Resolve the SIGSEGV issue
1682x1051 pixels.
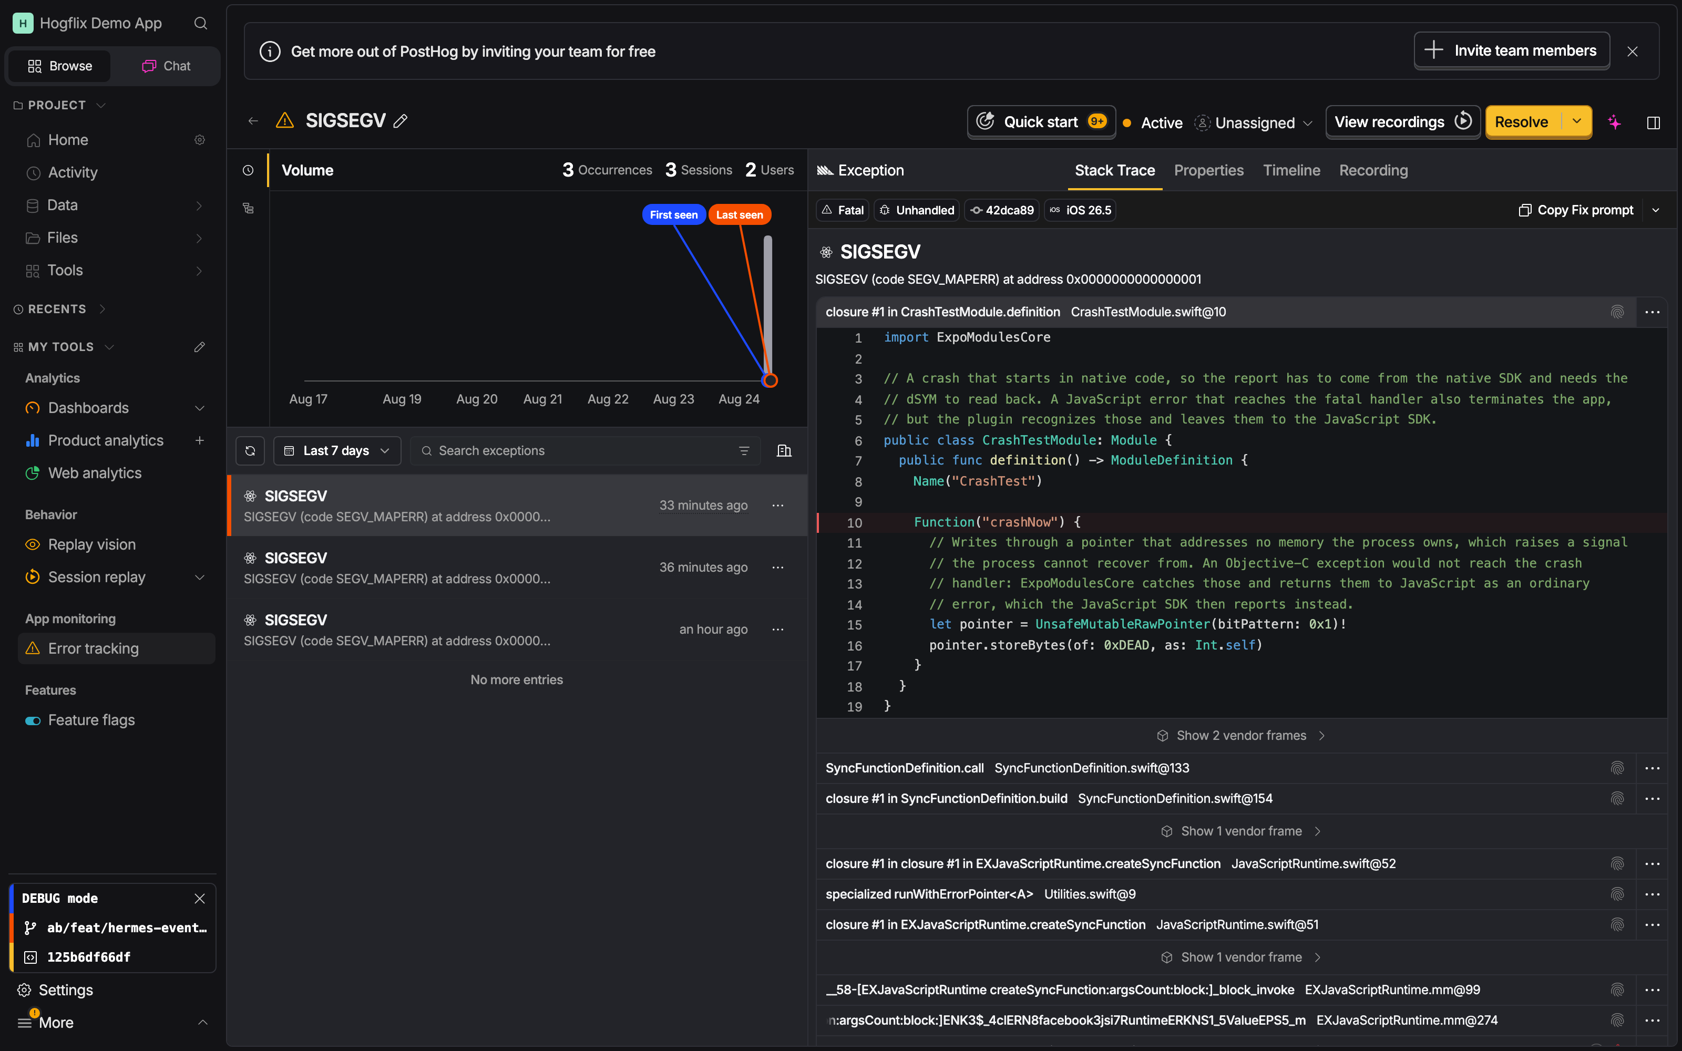1522,121
